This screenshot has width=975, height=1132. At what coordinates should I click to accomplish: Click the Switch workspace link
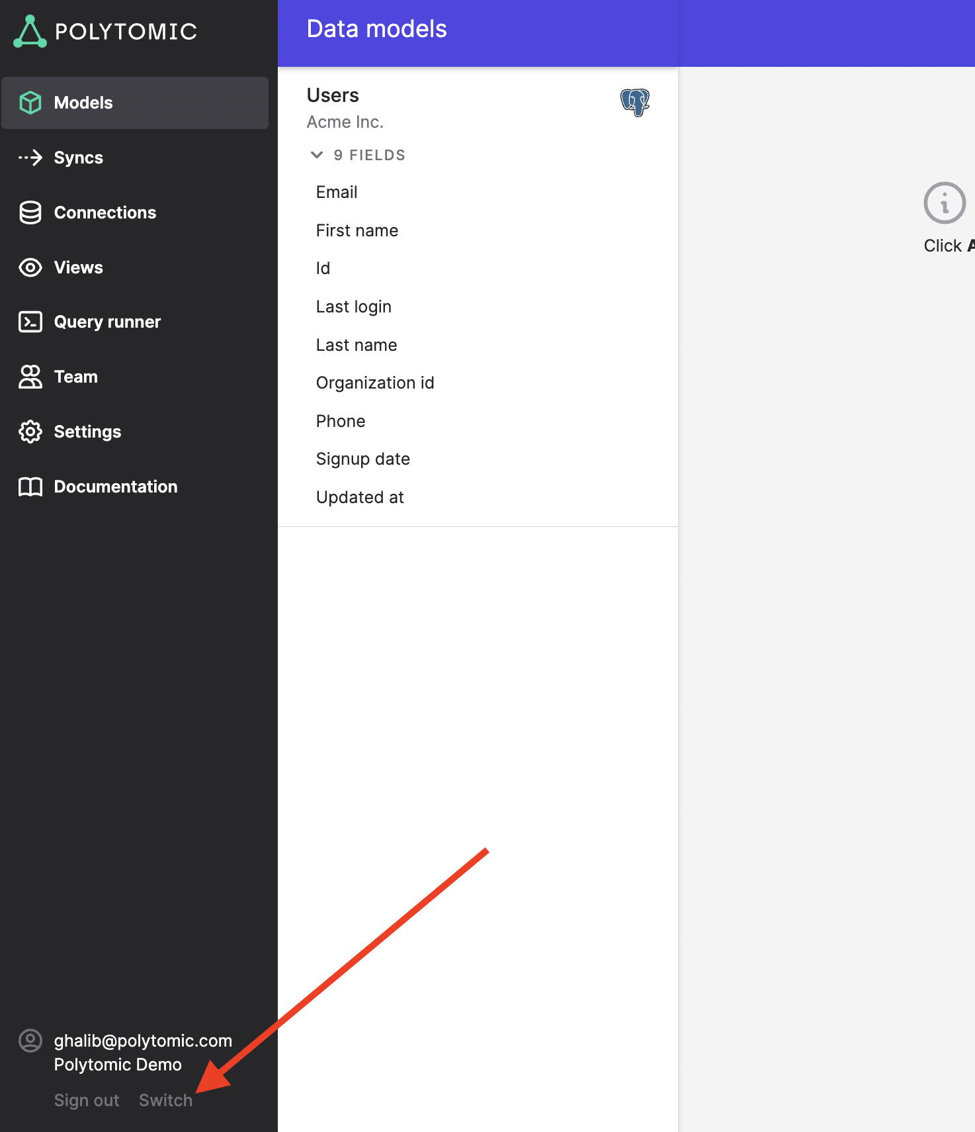pyautogui.click(x=165, y=1100)
